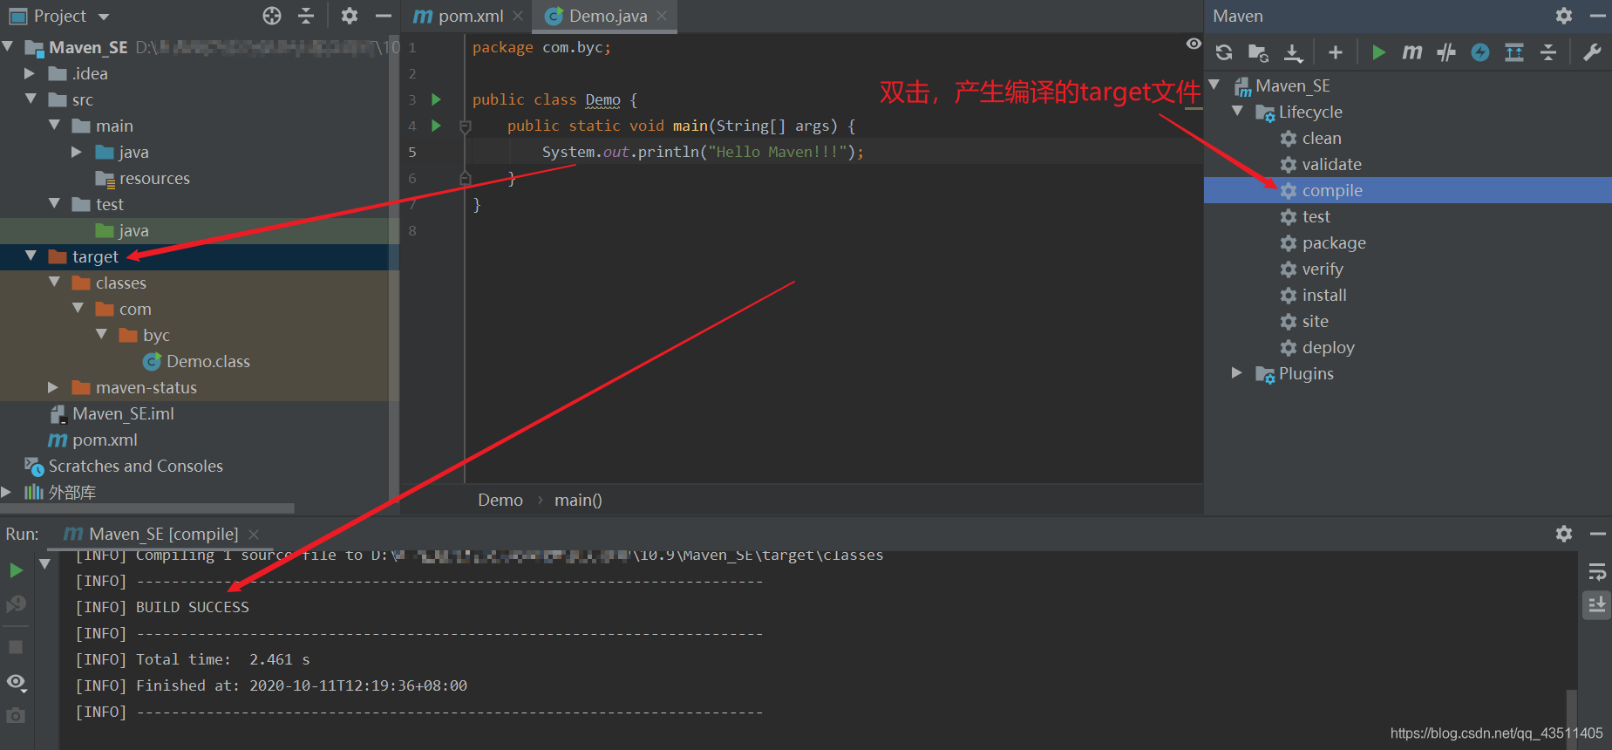Open Maven panel gear options
The width and height of the screenshot is (1612, 750).
(x=1564, y=16)
